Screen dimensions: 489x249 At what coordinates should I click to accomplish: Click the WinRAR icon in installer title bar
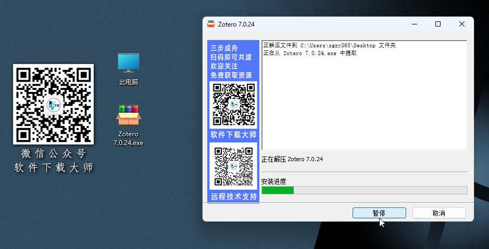click(x=211, y=24)
